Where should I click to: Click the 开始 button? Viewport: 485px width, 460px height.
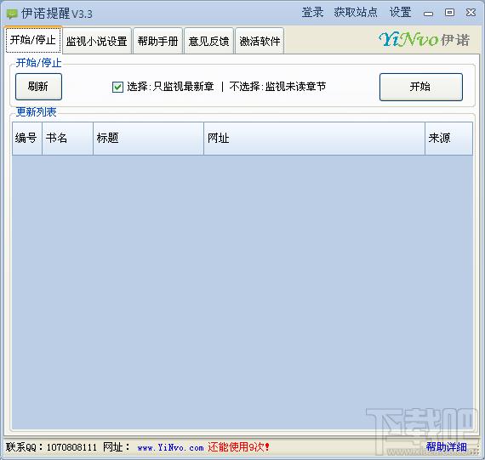coord(421,87)
